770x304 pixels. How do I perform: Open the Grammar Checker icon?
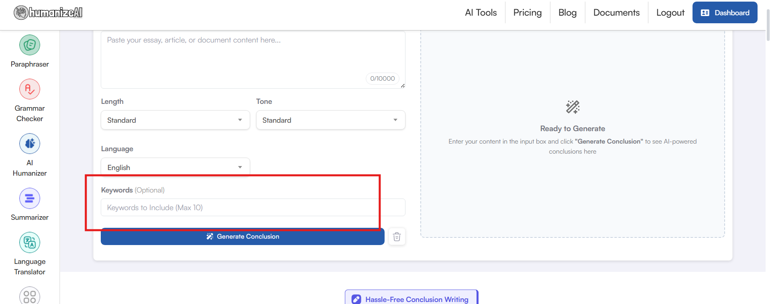click(x=30, y=89)
